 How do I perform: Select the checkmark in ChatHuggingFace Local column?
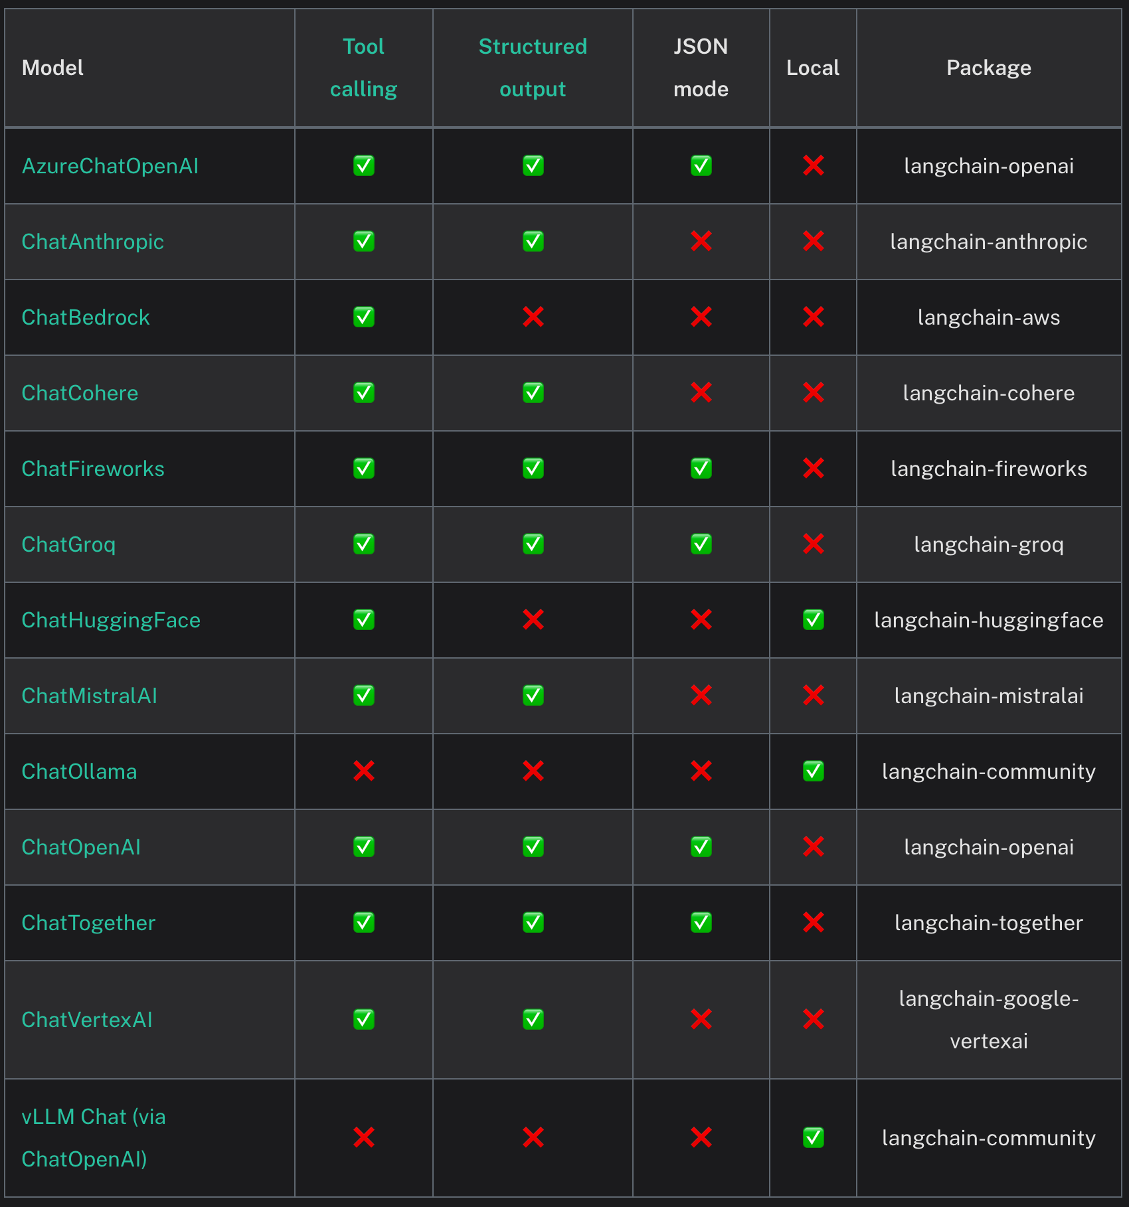pos(813,620)
